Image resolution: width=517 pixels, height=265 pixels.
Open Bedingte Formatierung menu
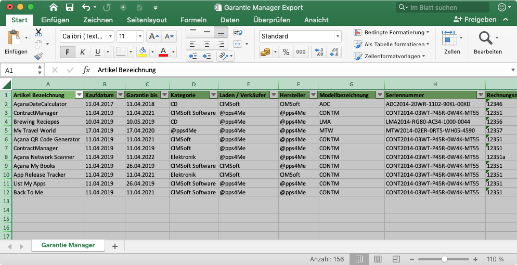click(x=392, y=32)
